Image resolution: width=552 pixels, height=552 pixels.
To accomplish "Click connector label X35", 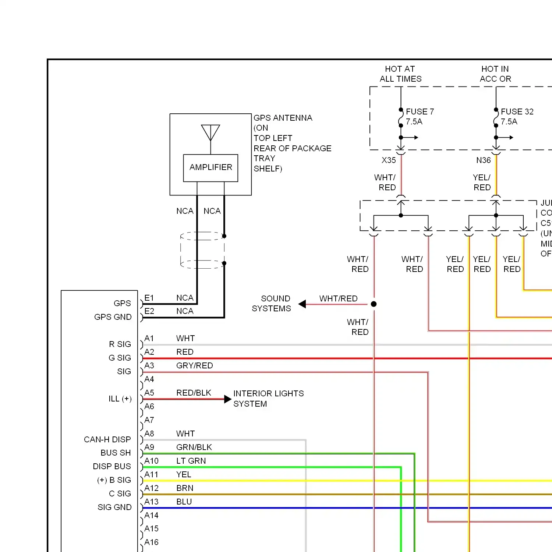I will [389, 160].
